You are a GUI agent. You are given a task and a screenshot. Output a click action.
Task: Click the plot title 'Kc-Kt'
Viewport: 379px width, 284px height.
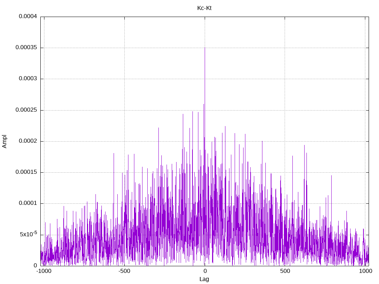[204, 8]
